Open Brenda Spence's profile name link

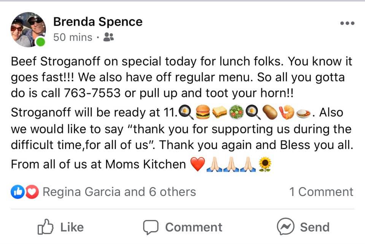pos(98,22)
